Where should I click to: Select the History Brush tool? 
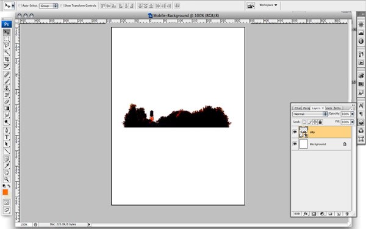pyautogui.click(x=7, y=95)
